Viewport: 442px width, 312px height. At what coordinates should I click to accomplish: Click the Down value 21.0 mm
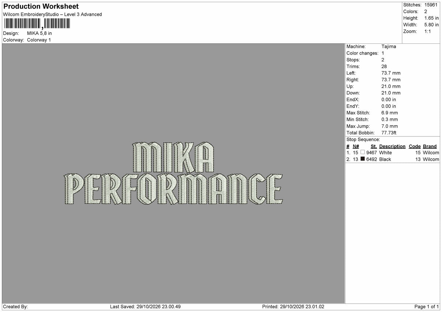[x=391, y=93]
